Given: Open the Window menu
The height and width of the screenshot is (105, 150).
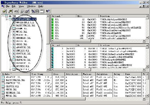Looking at the screenshot, I should click(x=31, y=6).
